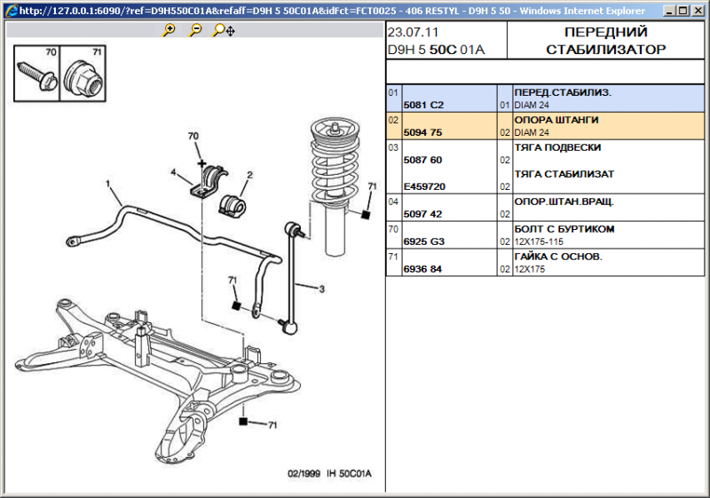Click the stabilizer bar label 1 in diagram
This screenshot has width=710, height=498.
click(108, 185)
